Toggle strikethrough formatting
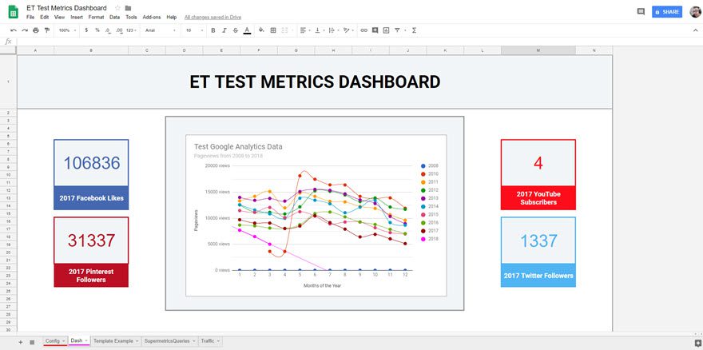This screenshot has height=350, width=703. [236, 30]
